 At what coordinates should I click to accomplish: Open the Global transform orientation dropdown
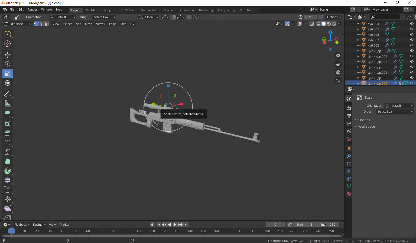149,17
